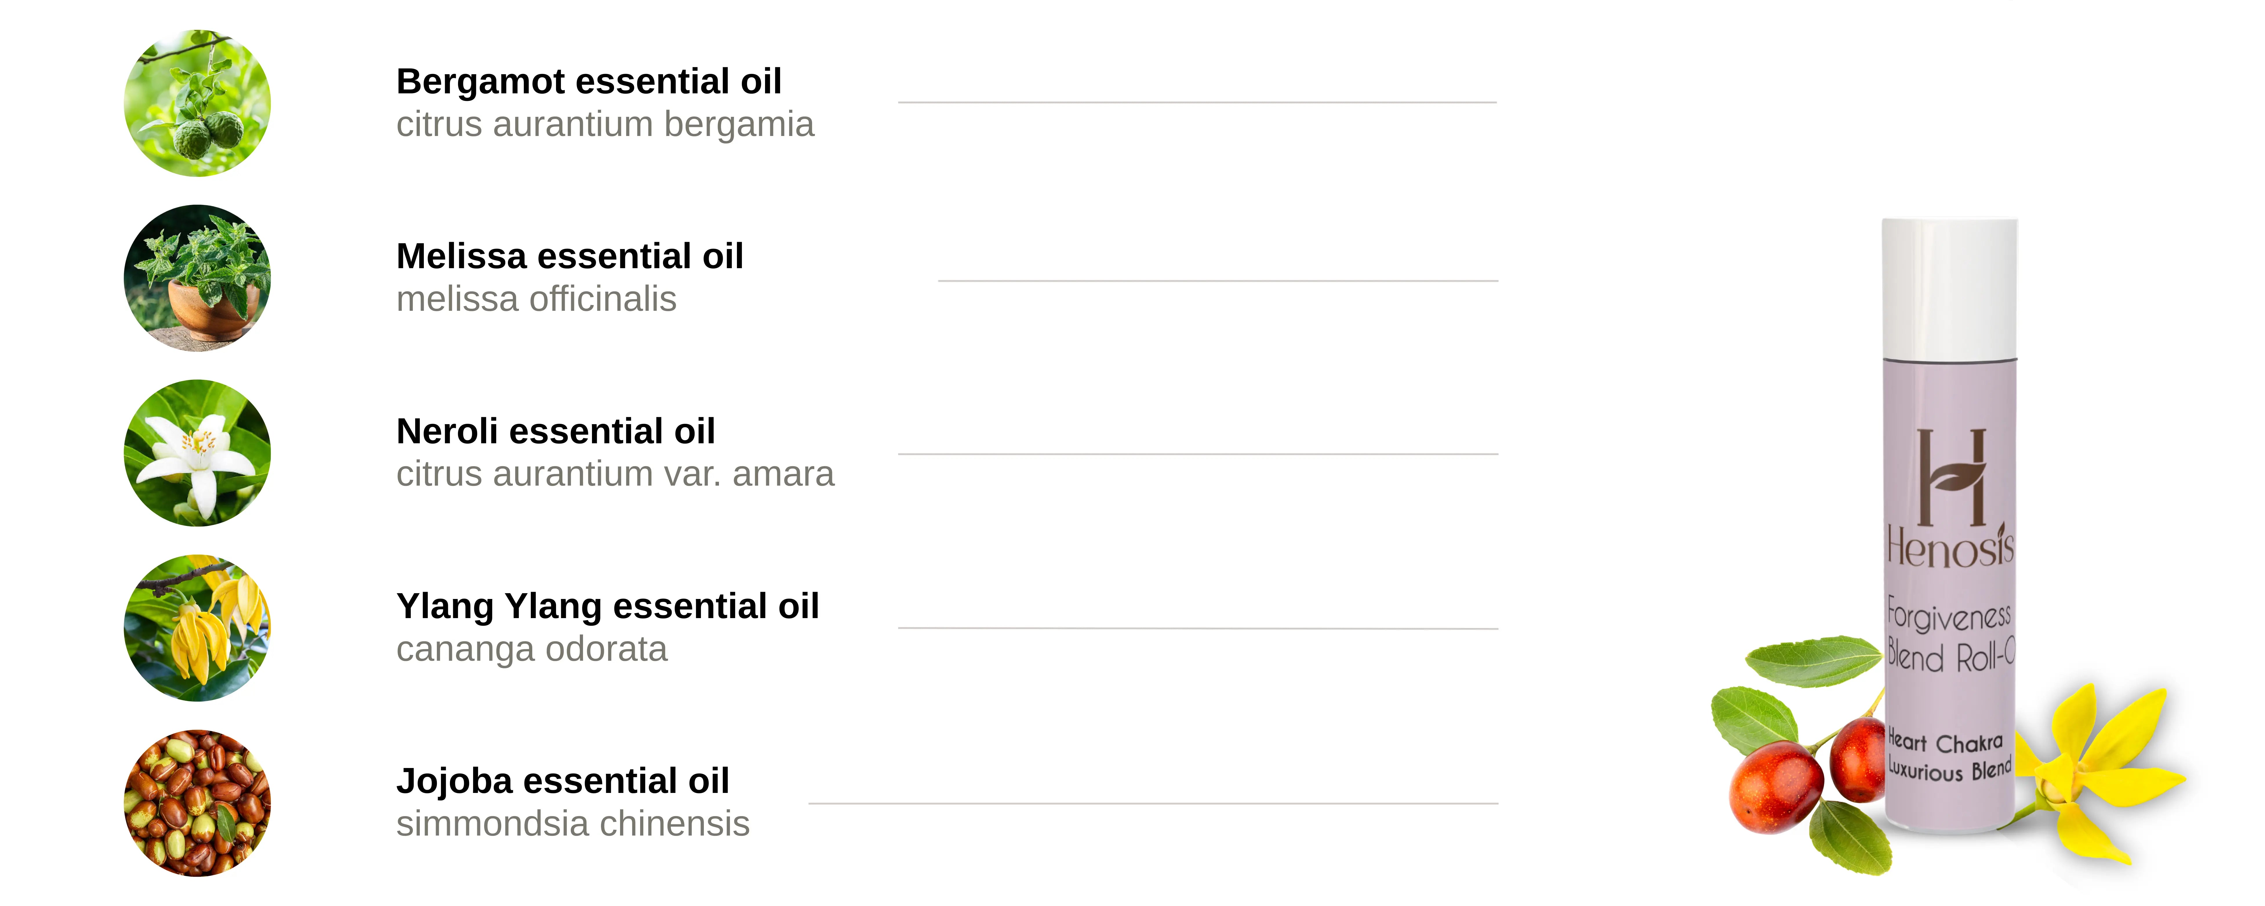
Task: Open the Ylang Ylang flower circular image
Action: click(197, 628)
